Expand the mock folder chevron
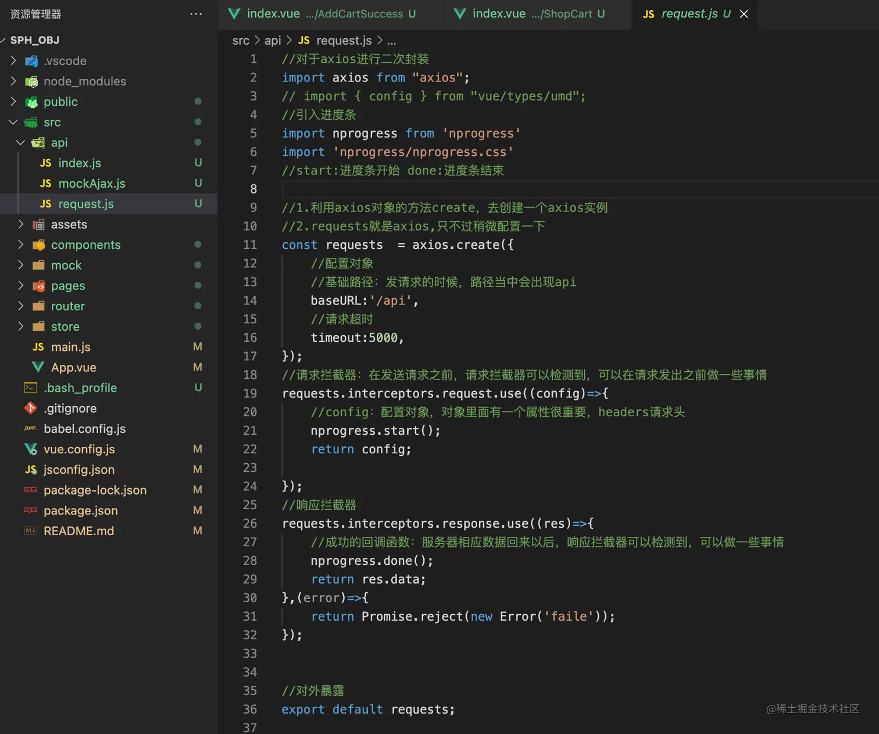The width and height of the screenshot is (879, 734). click(x=20, y=265)
